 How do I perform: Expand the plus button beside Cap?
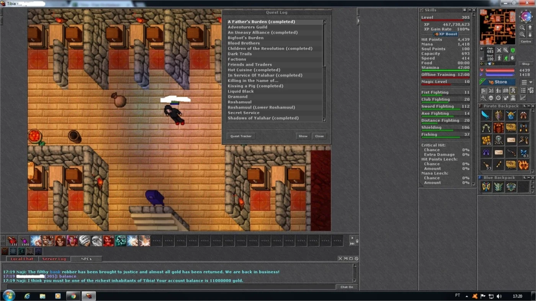pyautogui.click(x=482, y=49)
